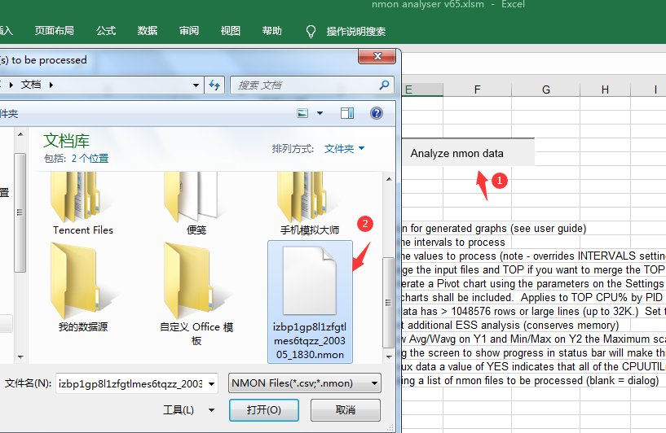
Task: Open the 排列方式 文件夹 dropdown
Action: pos(344,149)
